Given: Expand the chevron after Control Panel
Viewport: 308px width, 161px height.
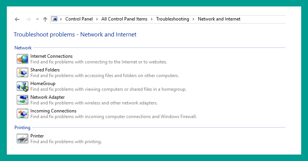Looking at the screenshot, I should click(x=97, y=19).
